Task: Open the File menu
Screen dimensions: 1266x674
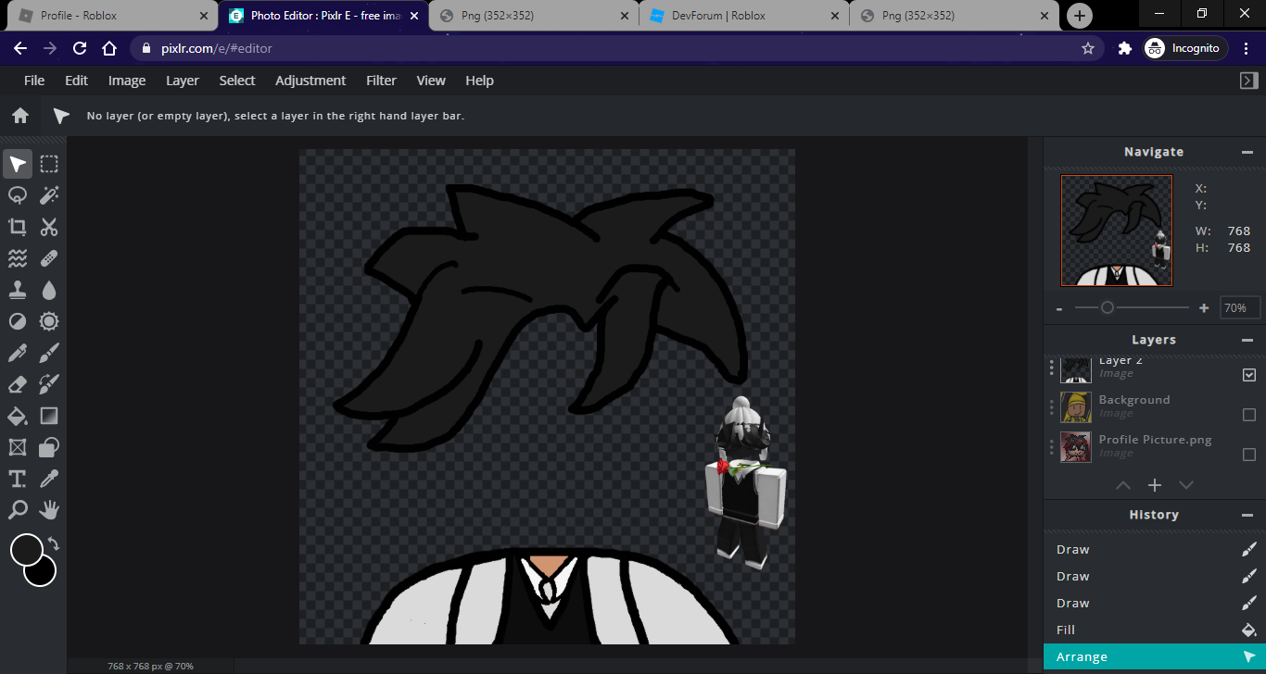Action: pyautogui.click(x=34, y=81)
